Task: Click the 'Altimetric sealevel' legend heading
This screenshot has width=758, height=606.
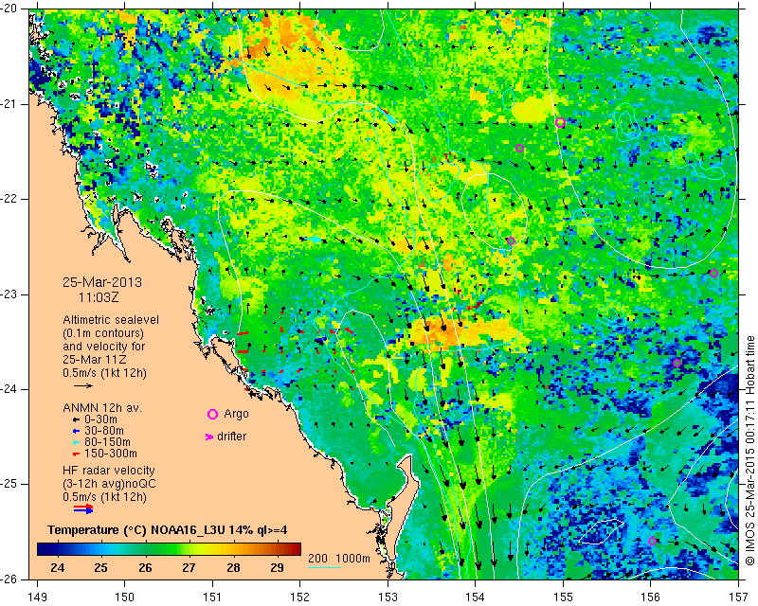Action: tap(111, 320)
